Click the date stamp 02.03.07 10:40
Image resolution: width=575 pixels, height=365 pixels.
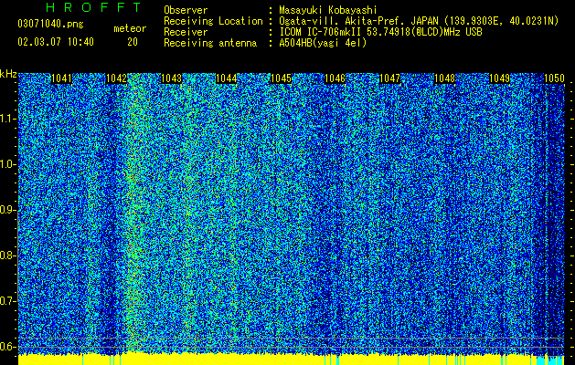pyautogui.click(x=56, y=42)
